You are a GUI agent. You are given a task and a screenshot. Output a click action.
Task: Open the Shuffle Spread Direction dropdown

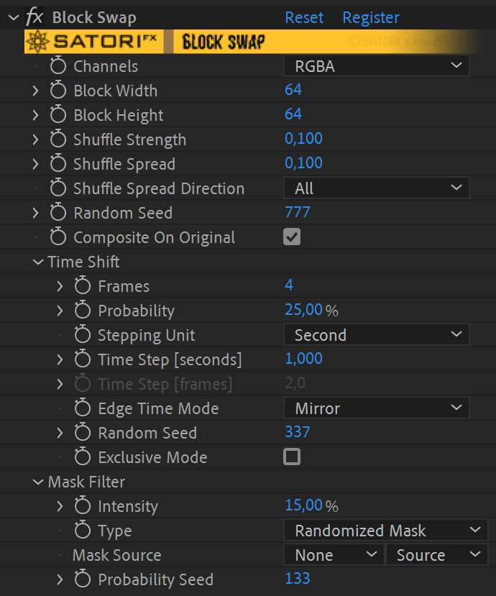click(376, 188)
